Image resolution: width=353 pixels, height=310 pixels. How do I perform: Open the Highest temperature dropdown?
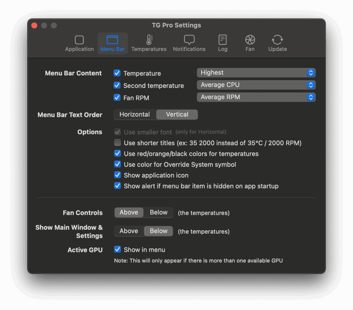click(256, 73)
